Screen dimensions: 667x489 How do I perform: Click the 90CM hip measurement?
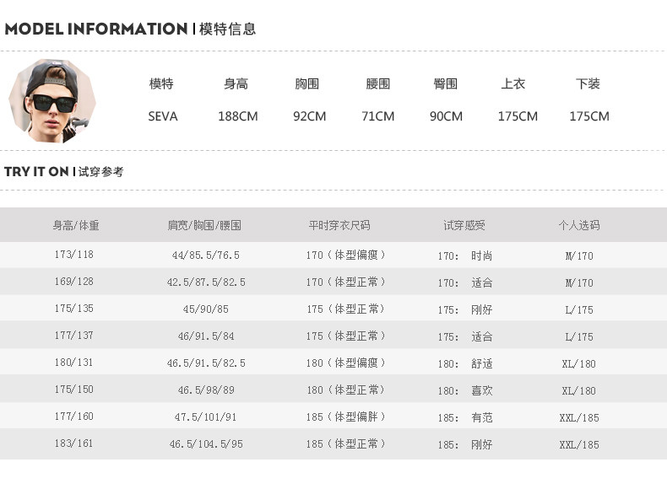coord(446,116)
